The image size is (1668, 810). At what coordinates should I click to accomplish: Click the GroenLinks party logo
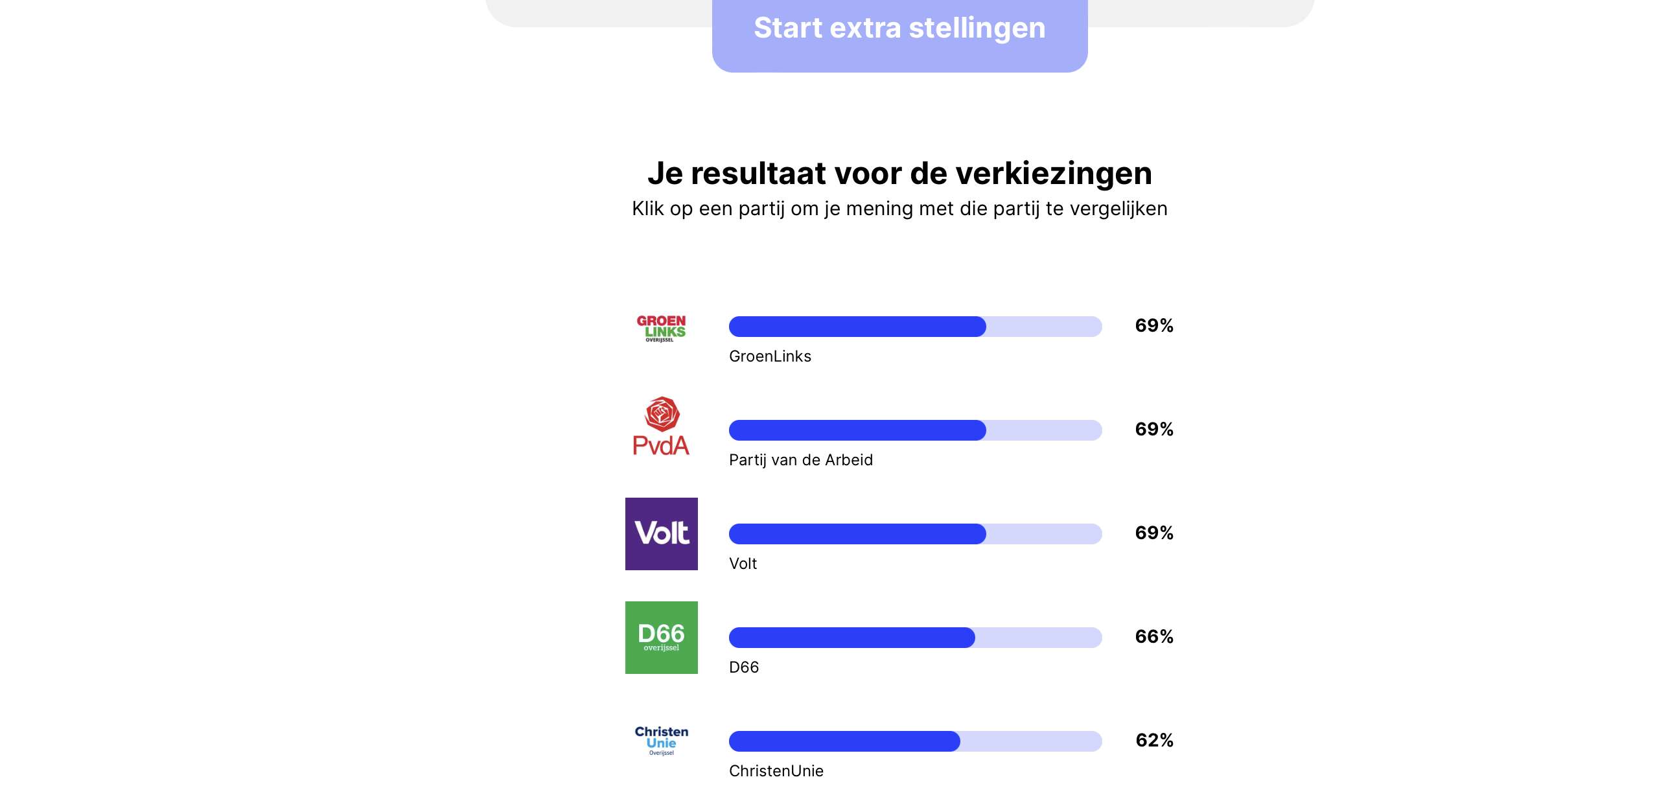pyautogui.click(x=661, y=328)
